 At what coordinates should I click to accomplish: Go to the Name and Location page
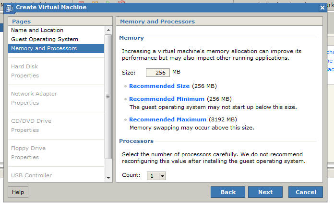tap(37, 30)
